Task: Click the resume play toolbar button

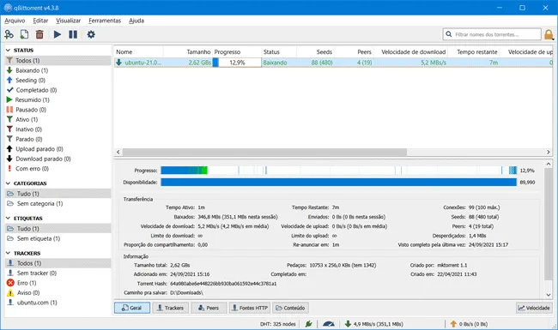Action: tap(58, 34)
